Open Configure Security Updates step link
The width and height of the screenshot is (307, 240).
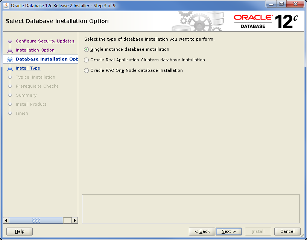pos(45,41)
